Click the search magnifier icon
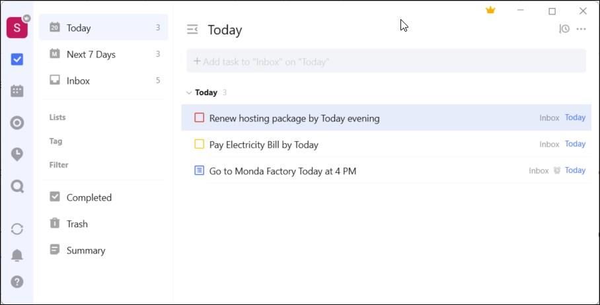 [17, 187]
